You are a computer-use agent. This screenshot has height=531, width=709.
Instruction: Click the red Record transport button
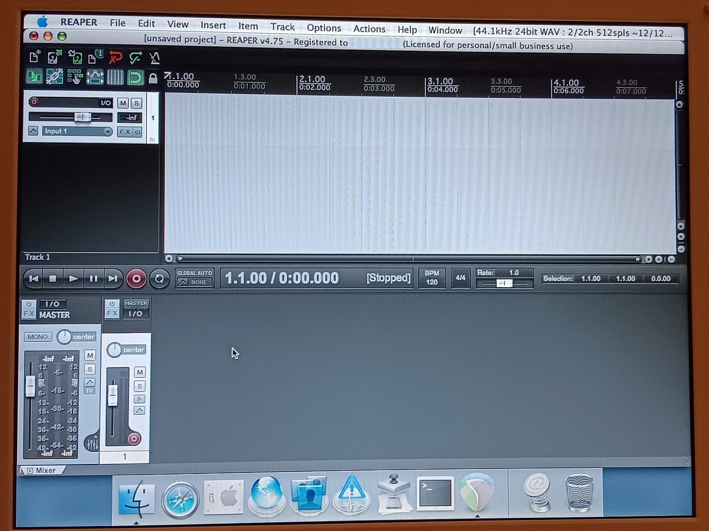pyautogui.click(x=136, y=279)
